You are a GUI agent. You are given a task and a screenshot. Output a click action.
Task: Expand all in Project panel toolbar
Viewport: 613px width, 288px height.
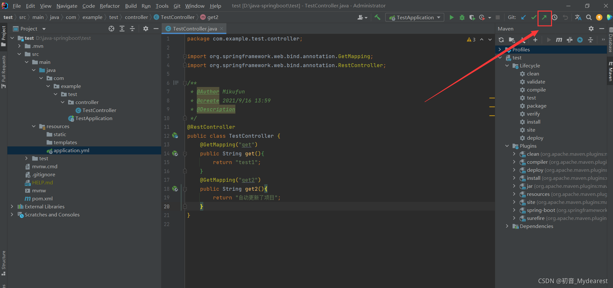pos(122,29)
